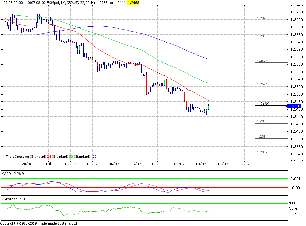
Task: Click the bold 1.2469 price line label
Action: (x=263, y=104)
